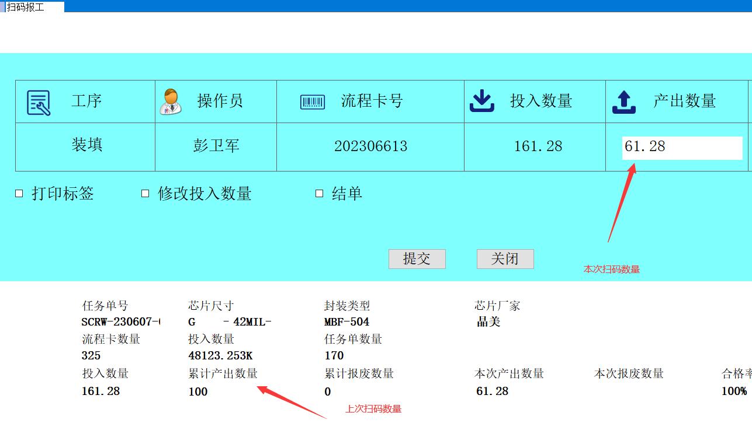Viewport: 752px width, 430px height.
Task: Select operator name 彭卫军
Action: 216,146
